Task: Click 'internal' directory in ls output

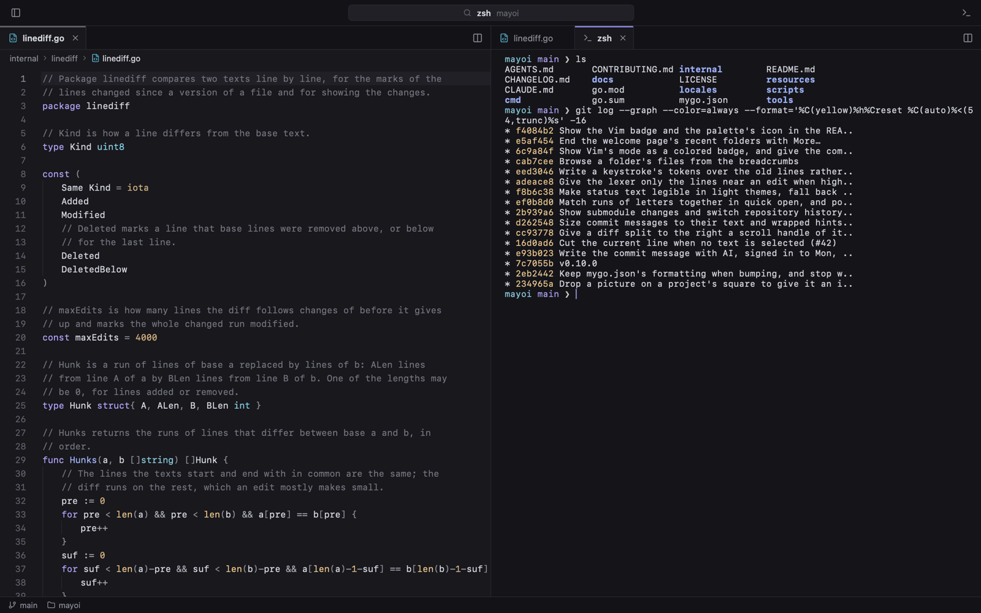Action: pyautogui.click(x=700, y=69)
